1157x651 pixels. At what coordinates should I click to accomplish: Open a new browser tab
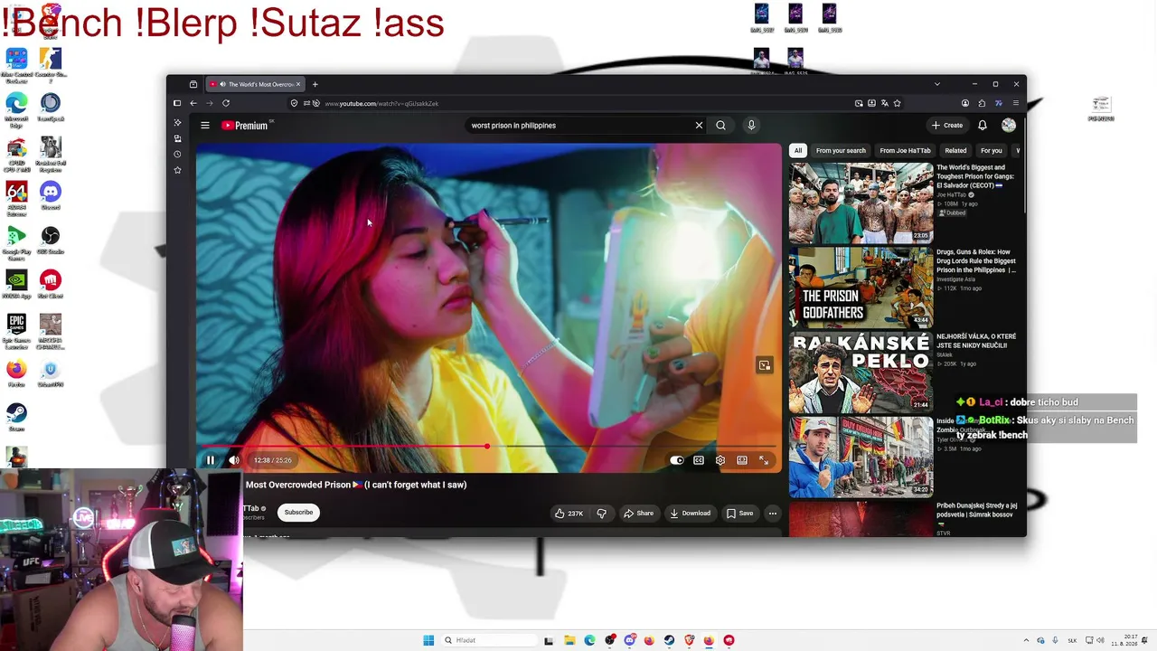[315, 84]
